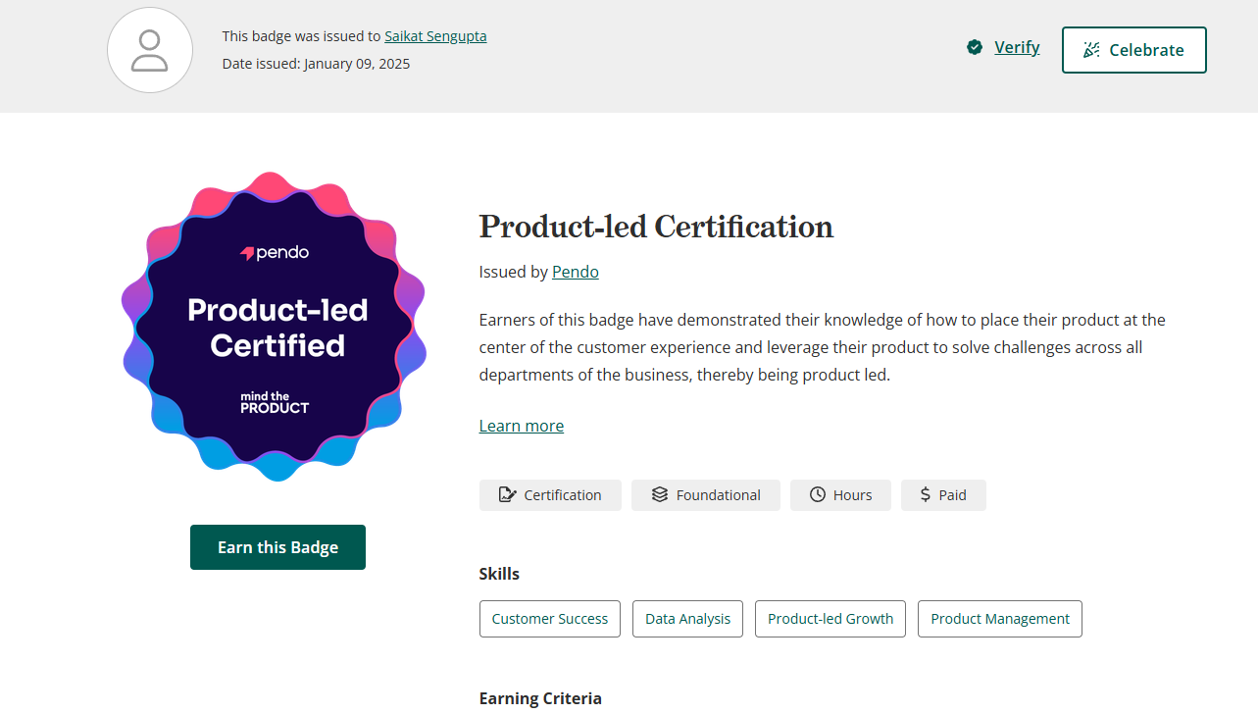The width and height of the screenshot is (1258, 714).
Task: Follow the Learn more link
Action: [522, 426]
